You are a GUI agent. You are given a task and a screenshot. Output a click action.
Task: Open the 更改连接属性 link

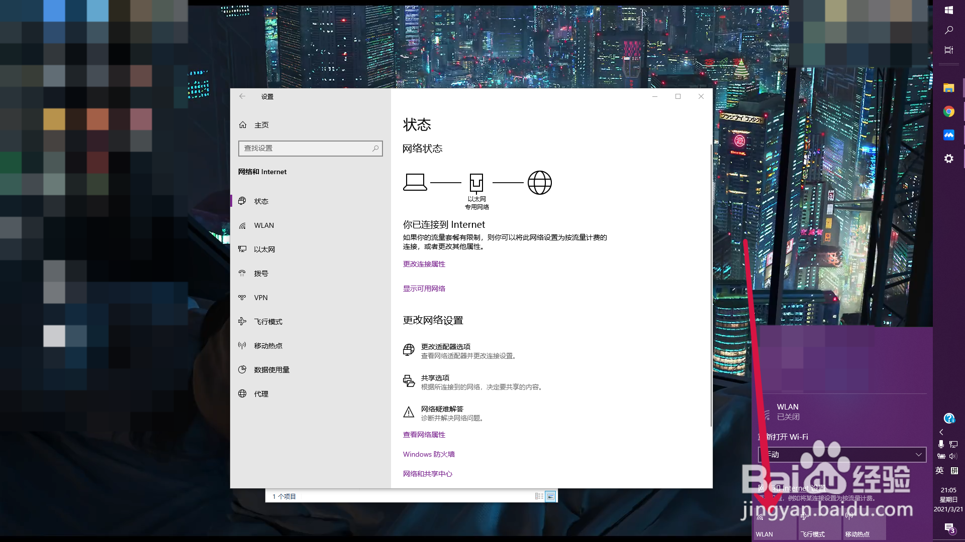click(423, 264)
